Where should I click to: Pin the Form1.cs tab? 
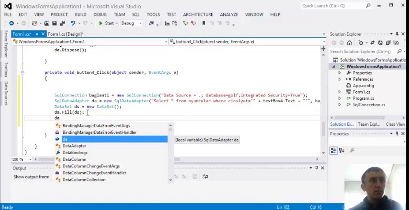coord(36,34)
